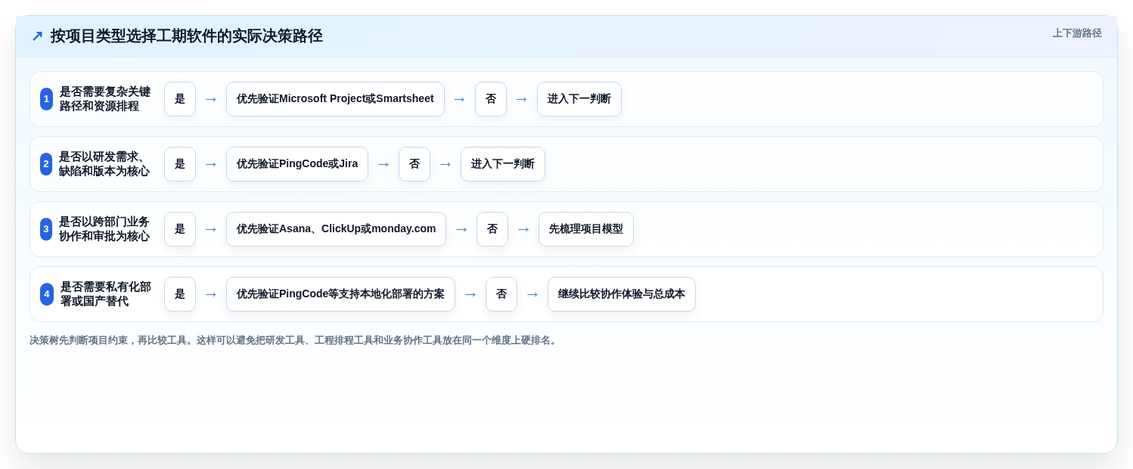
Task: Click the 先梳理项目模型 box
Action: click(586, 229)
